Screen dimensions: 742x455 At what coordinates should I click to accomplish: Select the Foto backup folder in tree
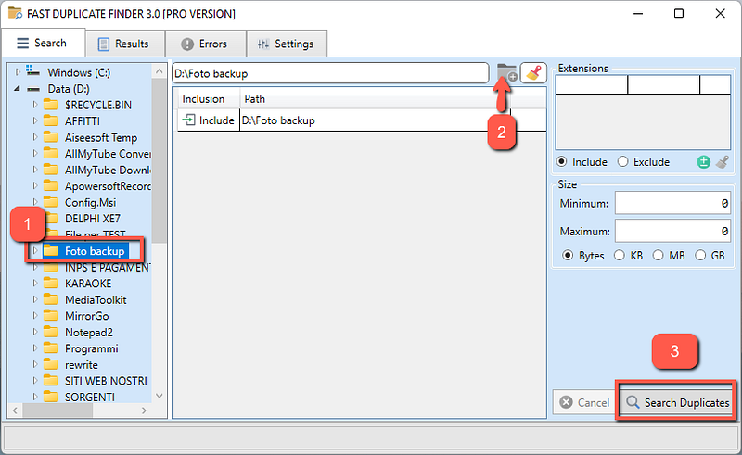(x=95, y=251)
